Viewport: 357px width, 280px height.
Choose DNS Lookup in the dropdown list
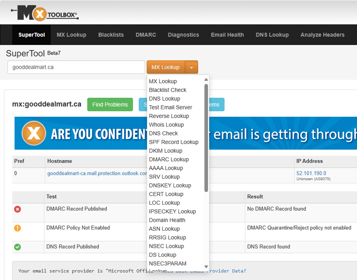pyautogui.click(x=165, y=99)
